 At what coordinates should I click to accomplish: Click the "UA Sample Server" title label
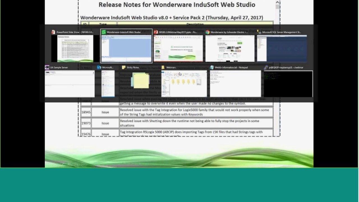(x=59, y=68)
